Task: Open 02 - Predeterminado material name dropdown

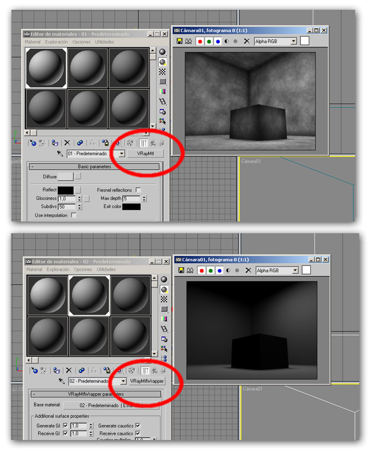Action: pos(123,381)
